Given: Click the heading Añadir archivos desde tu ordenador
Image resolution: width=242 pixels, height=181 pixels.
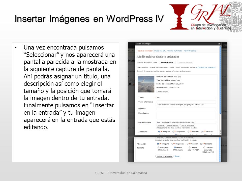Looking at the screenshot, I should [158, 57].
